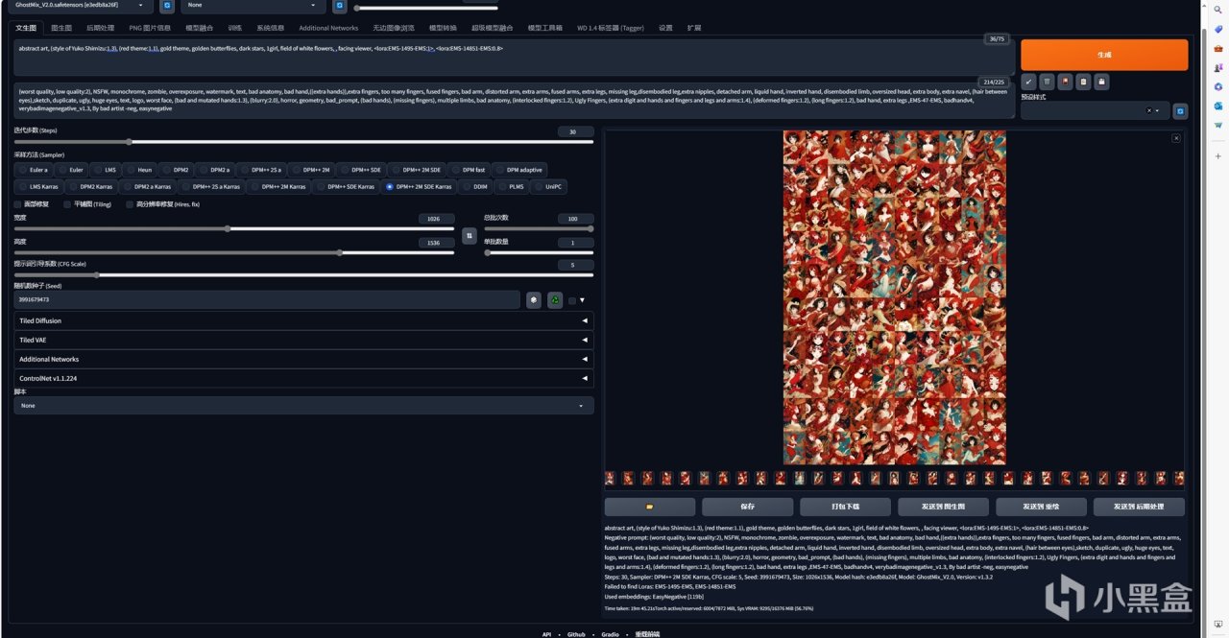
Task: Open the blue price tag sidebar icon
Action: (x=1217, y=29)
